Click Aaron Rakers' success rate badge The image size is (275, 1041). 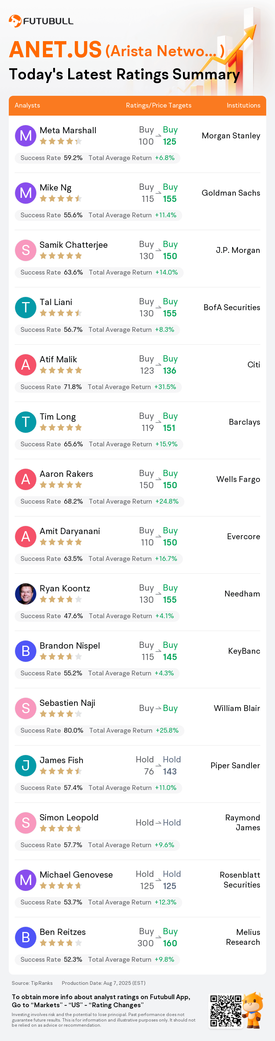[52, 501]
